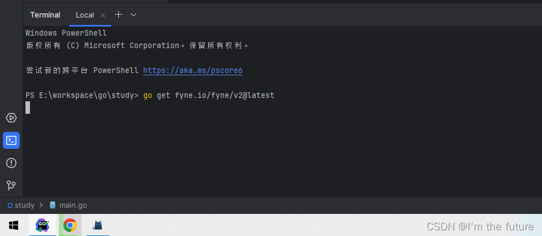Click the terminal cursor on the empty line

[28, 108]
